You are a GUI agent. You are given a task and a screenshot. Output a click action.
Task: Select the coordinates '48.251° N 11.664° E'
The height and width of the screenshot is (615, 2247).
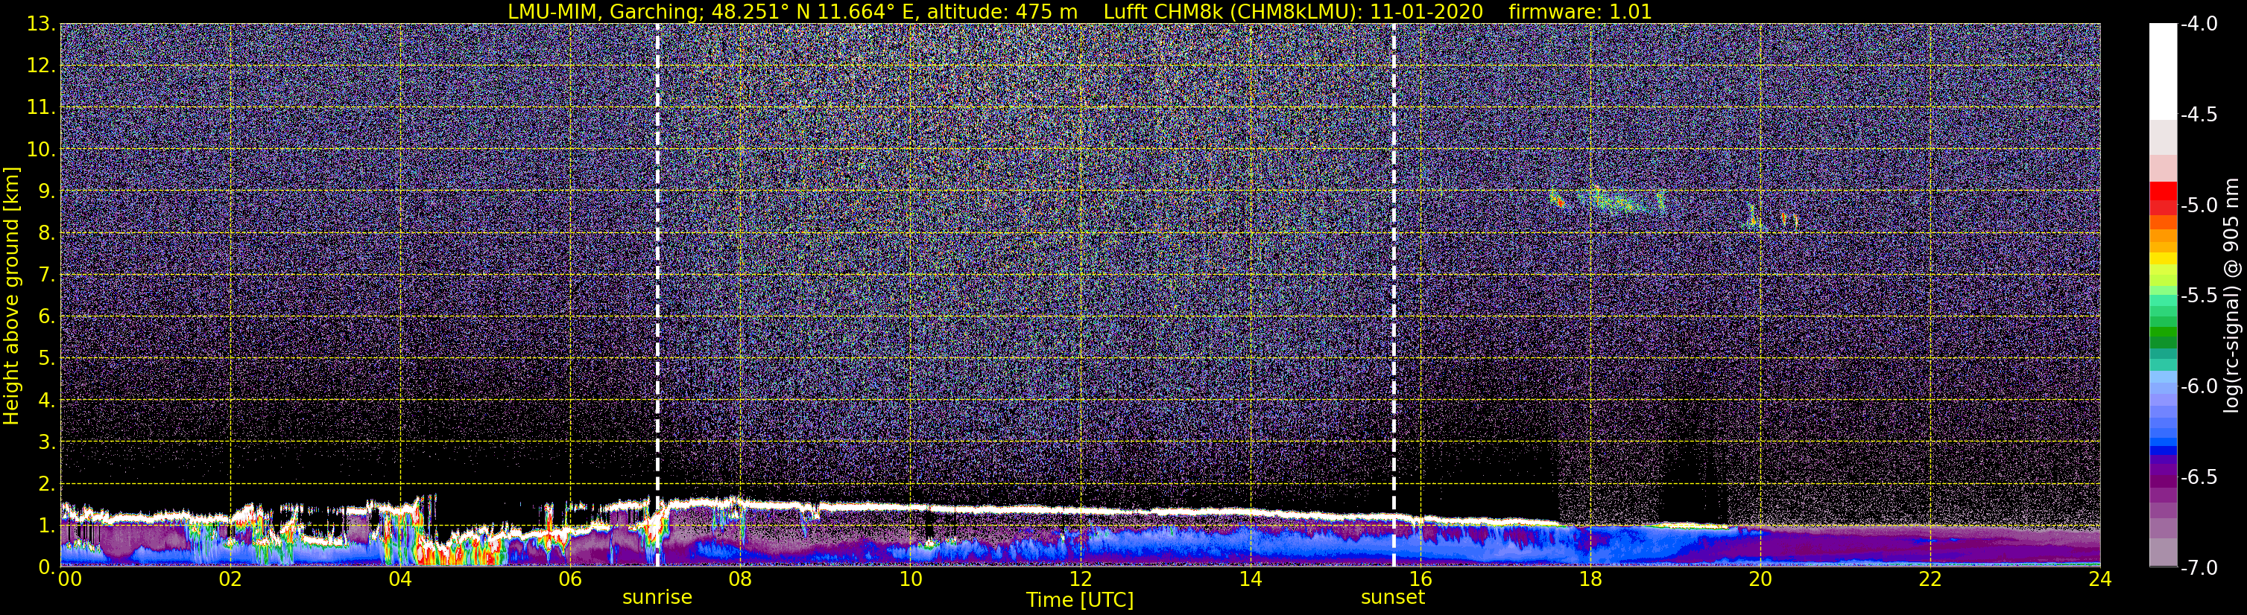[x=815, y=11]
